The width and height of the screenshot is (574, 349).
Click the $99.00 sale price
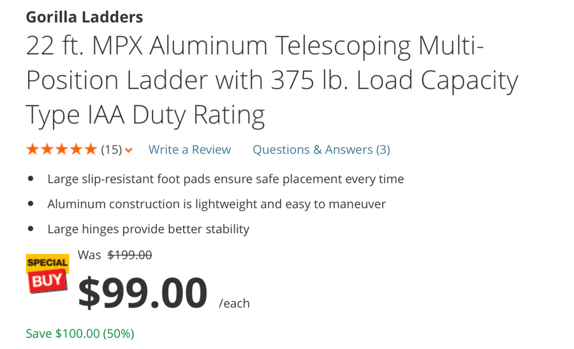(x=142, y=292)
